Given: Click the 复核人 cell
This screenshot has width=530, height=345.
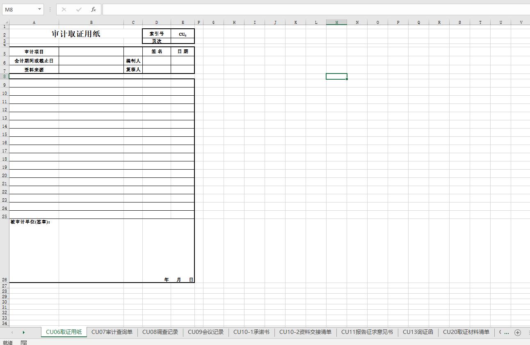Looking at the screenshot, I should point(133,69).
